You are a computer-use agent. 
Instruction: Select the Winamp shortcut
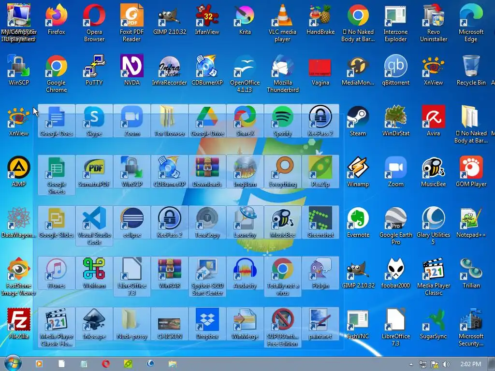(x=358, y=171)
